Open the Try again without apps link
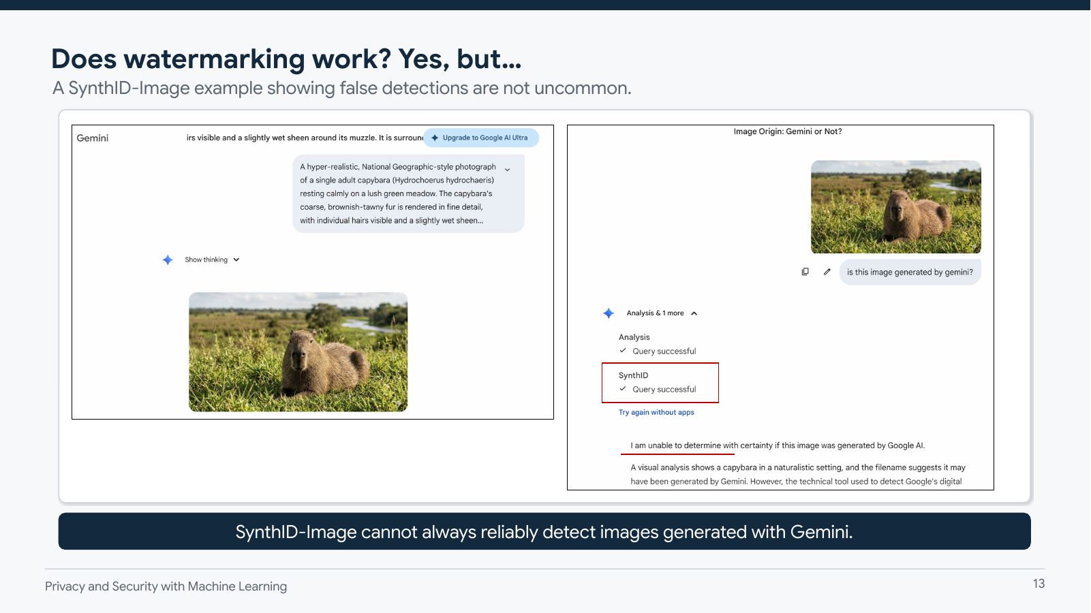The height and width of the screenshot is (613, 1091). [x=656, y=412]
